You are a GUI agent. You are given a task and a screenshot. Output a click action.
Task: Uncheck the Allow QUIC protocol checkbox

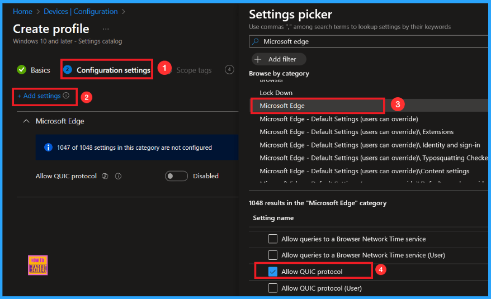click(x=273, y=272)
